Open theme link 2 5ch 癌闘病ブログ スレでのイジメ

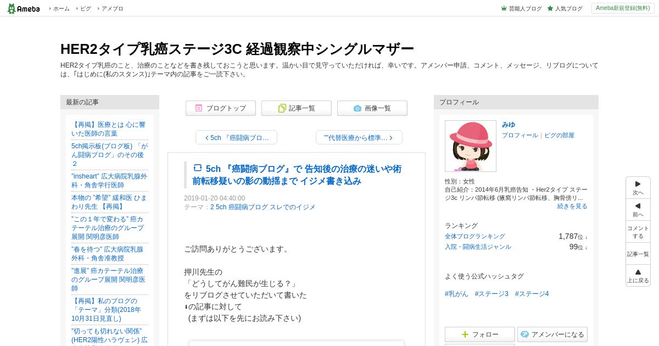click(x=263, y=207)
